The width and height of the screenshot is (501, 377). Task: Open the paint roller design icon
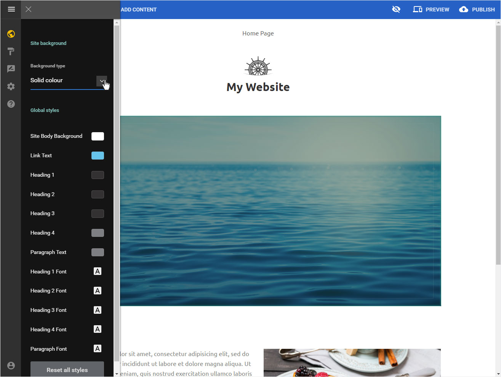[11, 51]
